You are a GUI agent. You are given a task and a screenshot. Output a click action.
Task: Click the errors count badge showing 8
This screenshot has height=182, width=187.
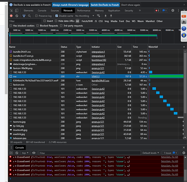click(x=157, y=11)
